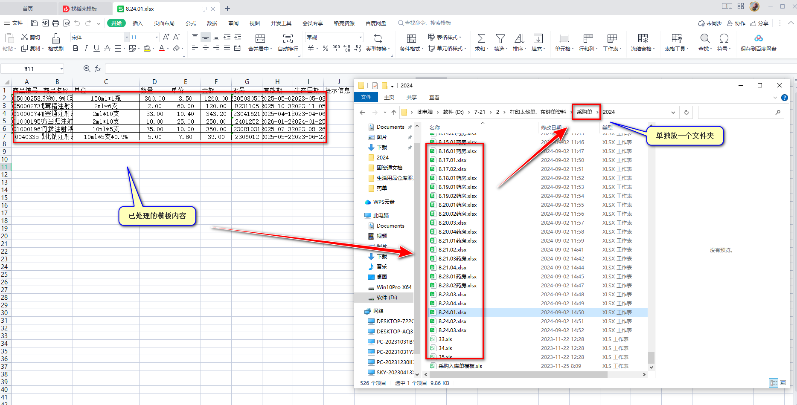Click the Freeze Panes (冻结窗格) icon
Screen dimensions: 797x405
pyautogui.click(x=643, y=39)
